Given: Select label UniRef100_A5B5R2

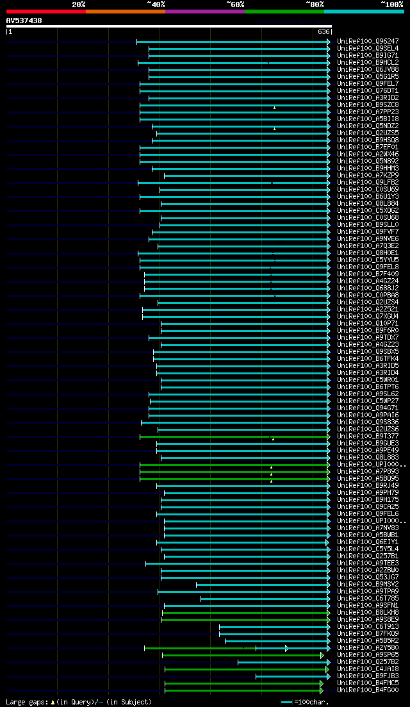Looking at the screenshot, I should coord(368,641).
